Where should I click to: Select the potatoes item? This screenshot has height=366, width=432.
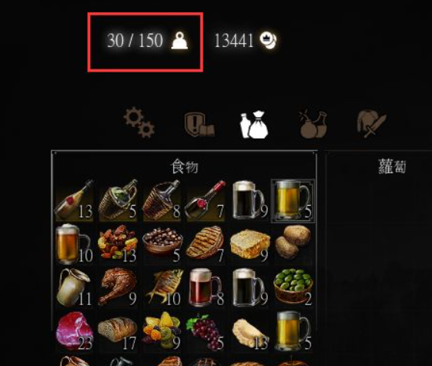click(x=293, y=243)
